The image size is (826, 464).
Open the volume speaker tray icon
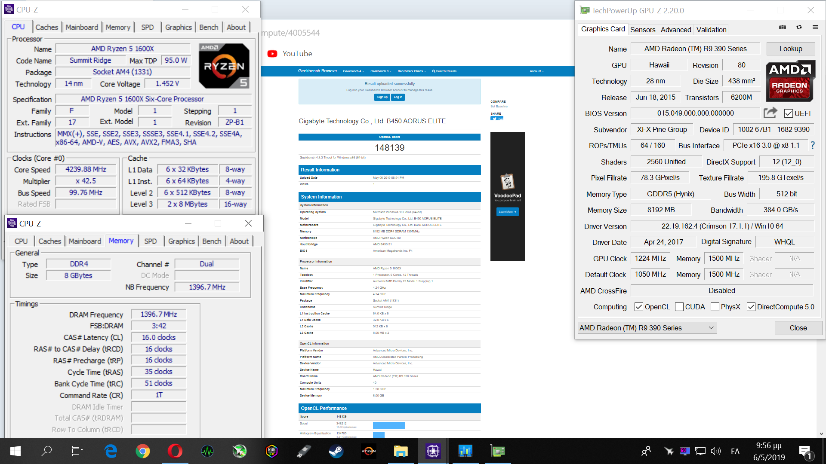coord(716,451)
